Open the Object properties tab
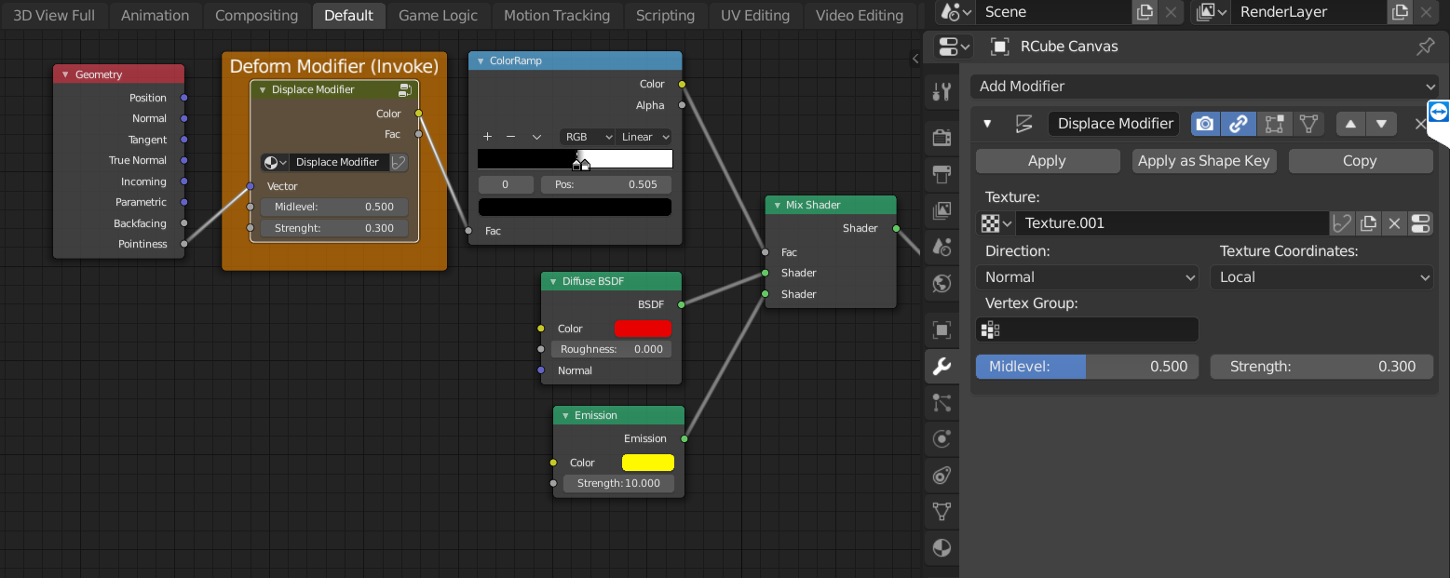The height and width of the screenshot is (578, 1450). (942, 330)
